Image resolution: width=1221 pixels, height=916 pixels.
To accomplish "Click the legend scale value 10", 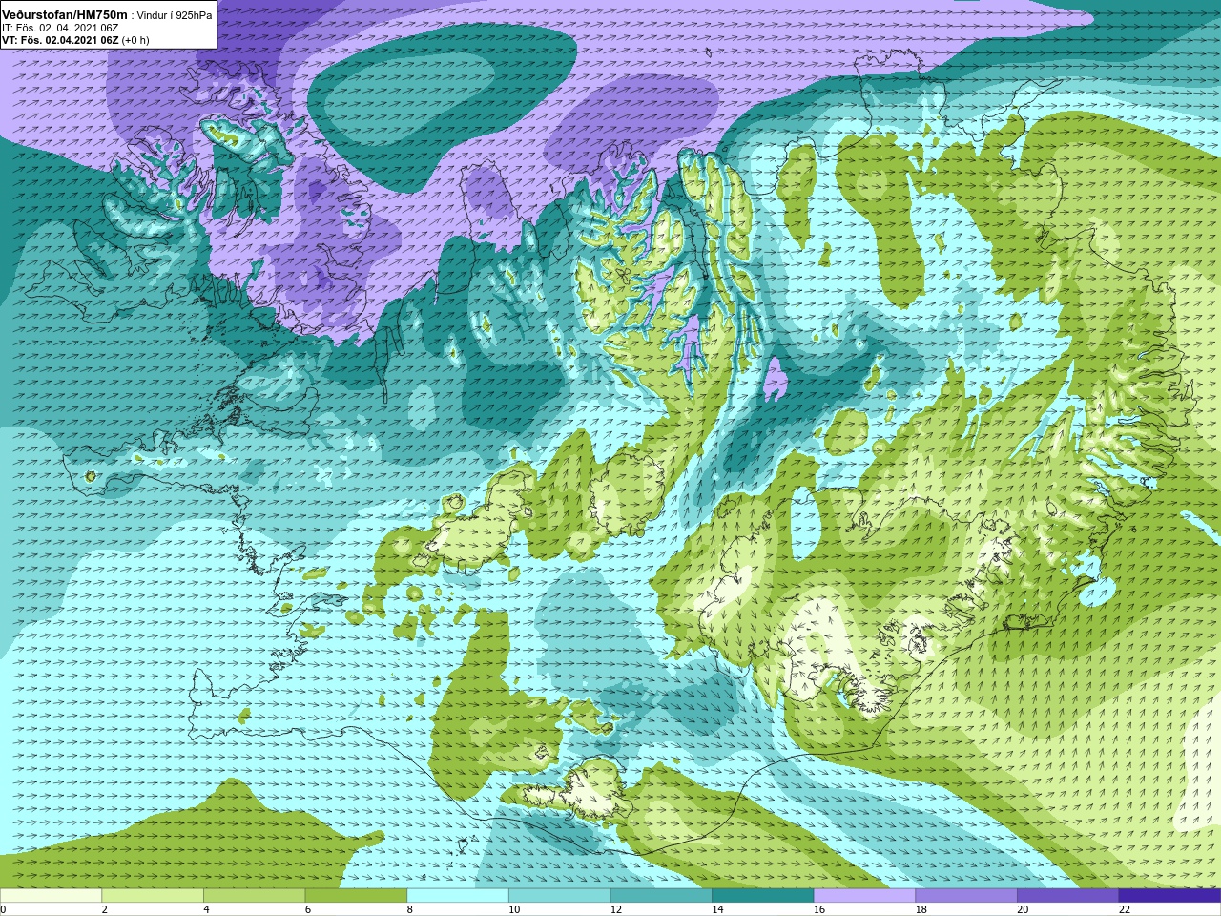I will 514,909.
